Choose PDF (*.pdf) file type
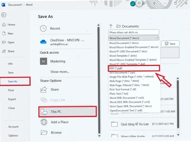 [134, 68]
